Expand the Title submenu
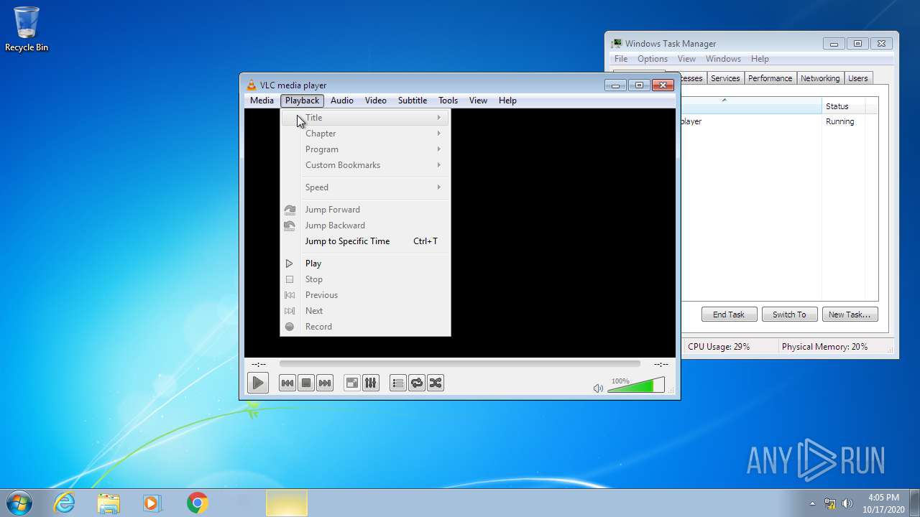The image size is (920, 517). pos(365,118)
